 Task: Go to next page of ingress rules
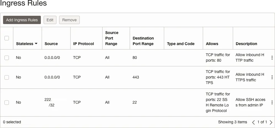(x=271, y=122)
